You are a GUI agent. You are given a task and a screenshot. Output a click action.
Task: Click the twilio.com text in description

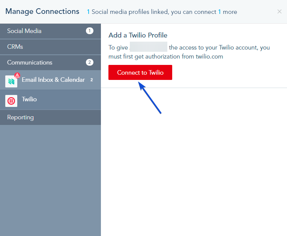(x=209, y=56)
